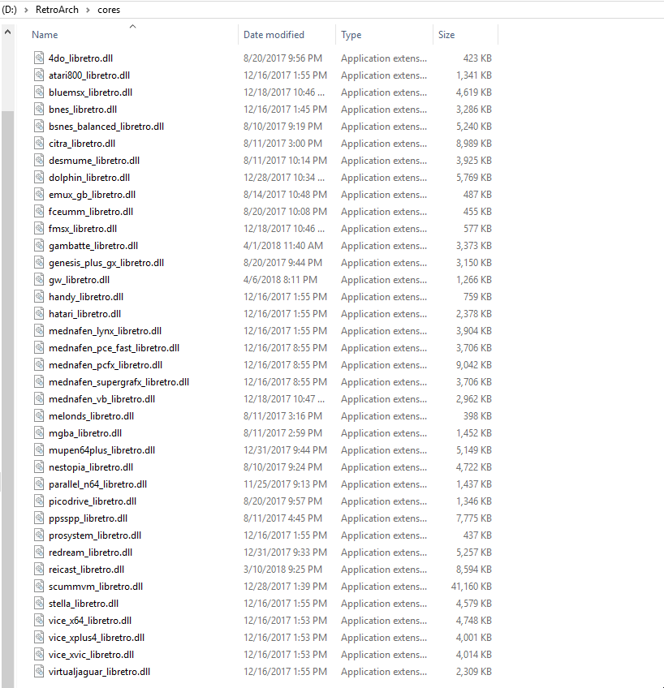Click the 8,989 KB size value
The height and width of the screenshot is (688, 664).
473,144
